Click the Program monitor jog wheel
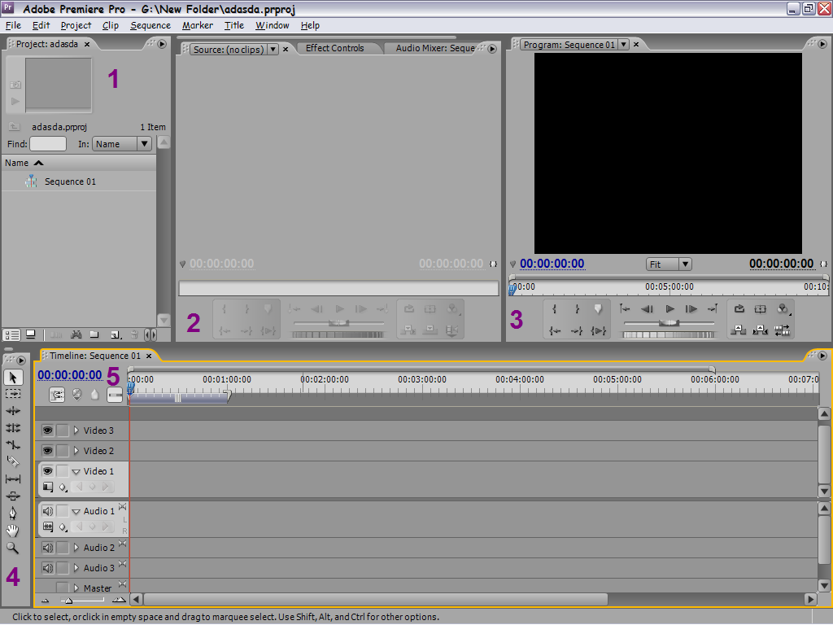Viewport: 833px width, 625px height. tap(669, 334)
